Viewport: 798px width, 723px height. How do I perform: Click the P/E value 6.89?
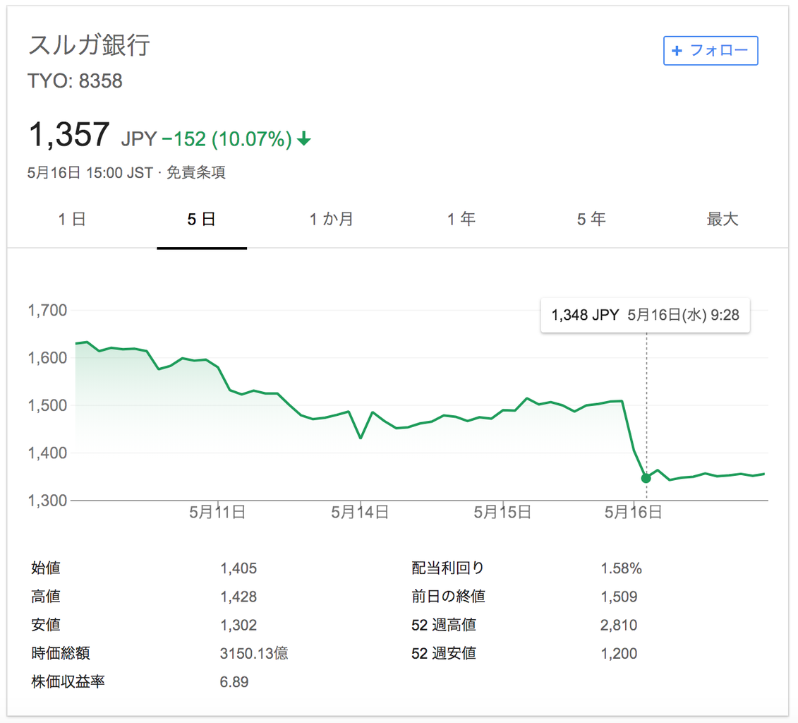coord(234,682)
